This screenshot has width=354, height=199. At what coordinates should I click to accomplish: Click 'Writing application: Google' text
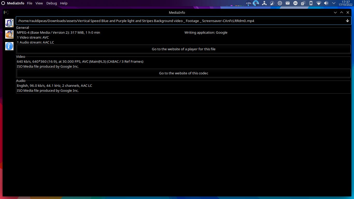pyautogui.click(x=206, y=32)
